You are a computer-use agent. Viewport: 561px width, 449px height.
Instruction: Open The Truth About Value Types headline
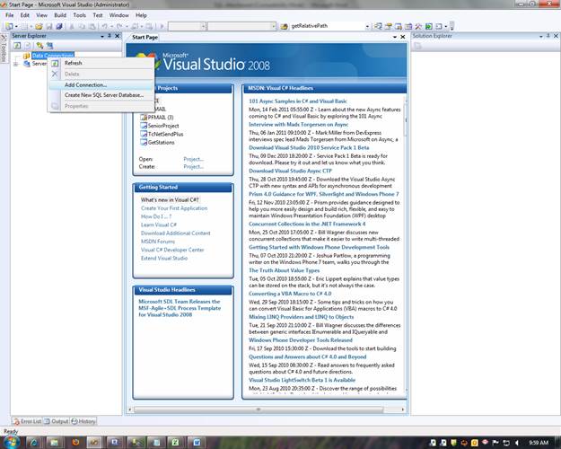click(x=284, y=270)
